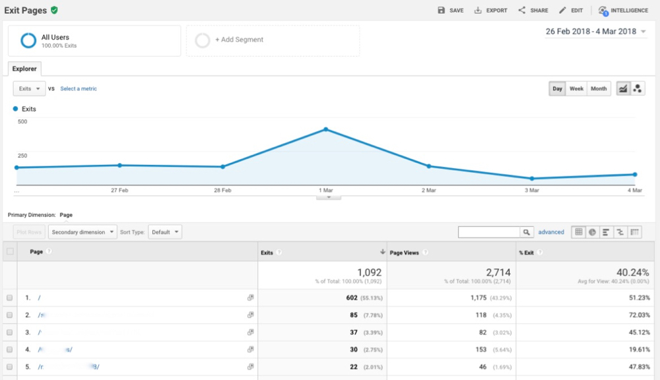Choose the comparison view icon

(620, 232)
